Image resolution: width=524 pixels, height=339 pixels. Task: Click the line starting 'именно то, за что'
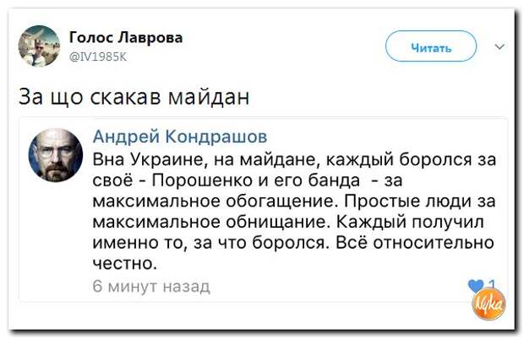coord(293,243)
